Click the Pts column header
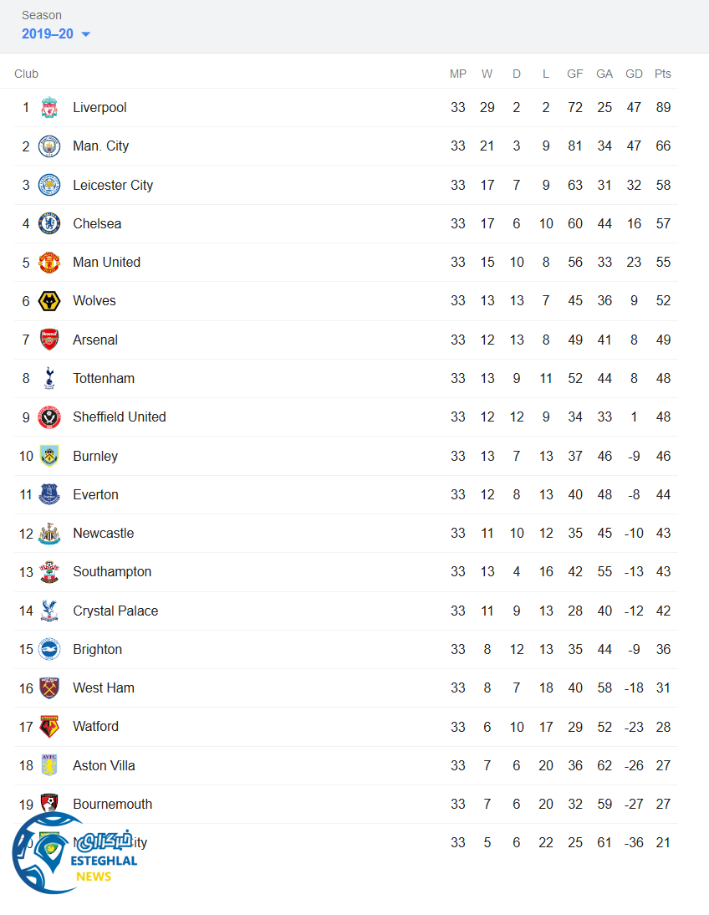This screenshot has height=915, width=709. click(663, 74)
